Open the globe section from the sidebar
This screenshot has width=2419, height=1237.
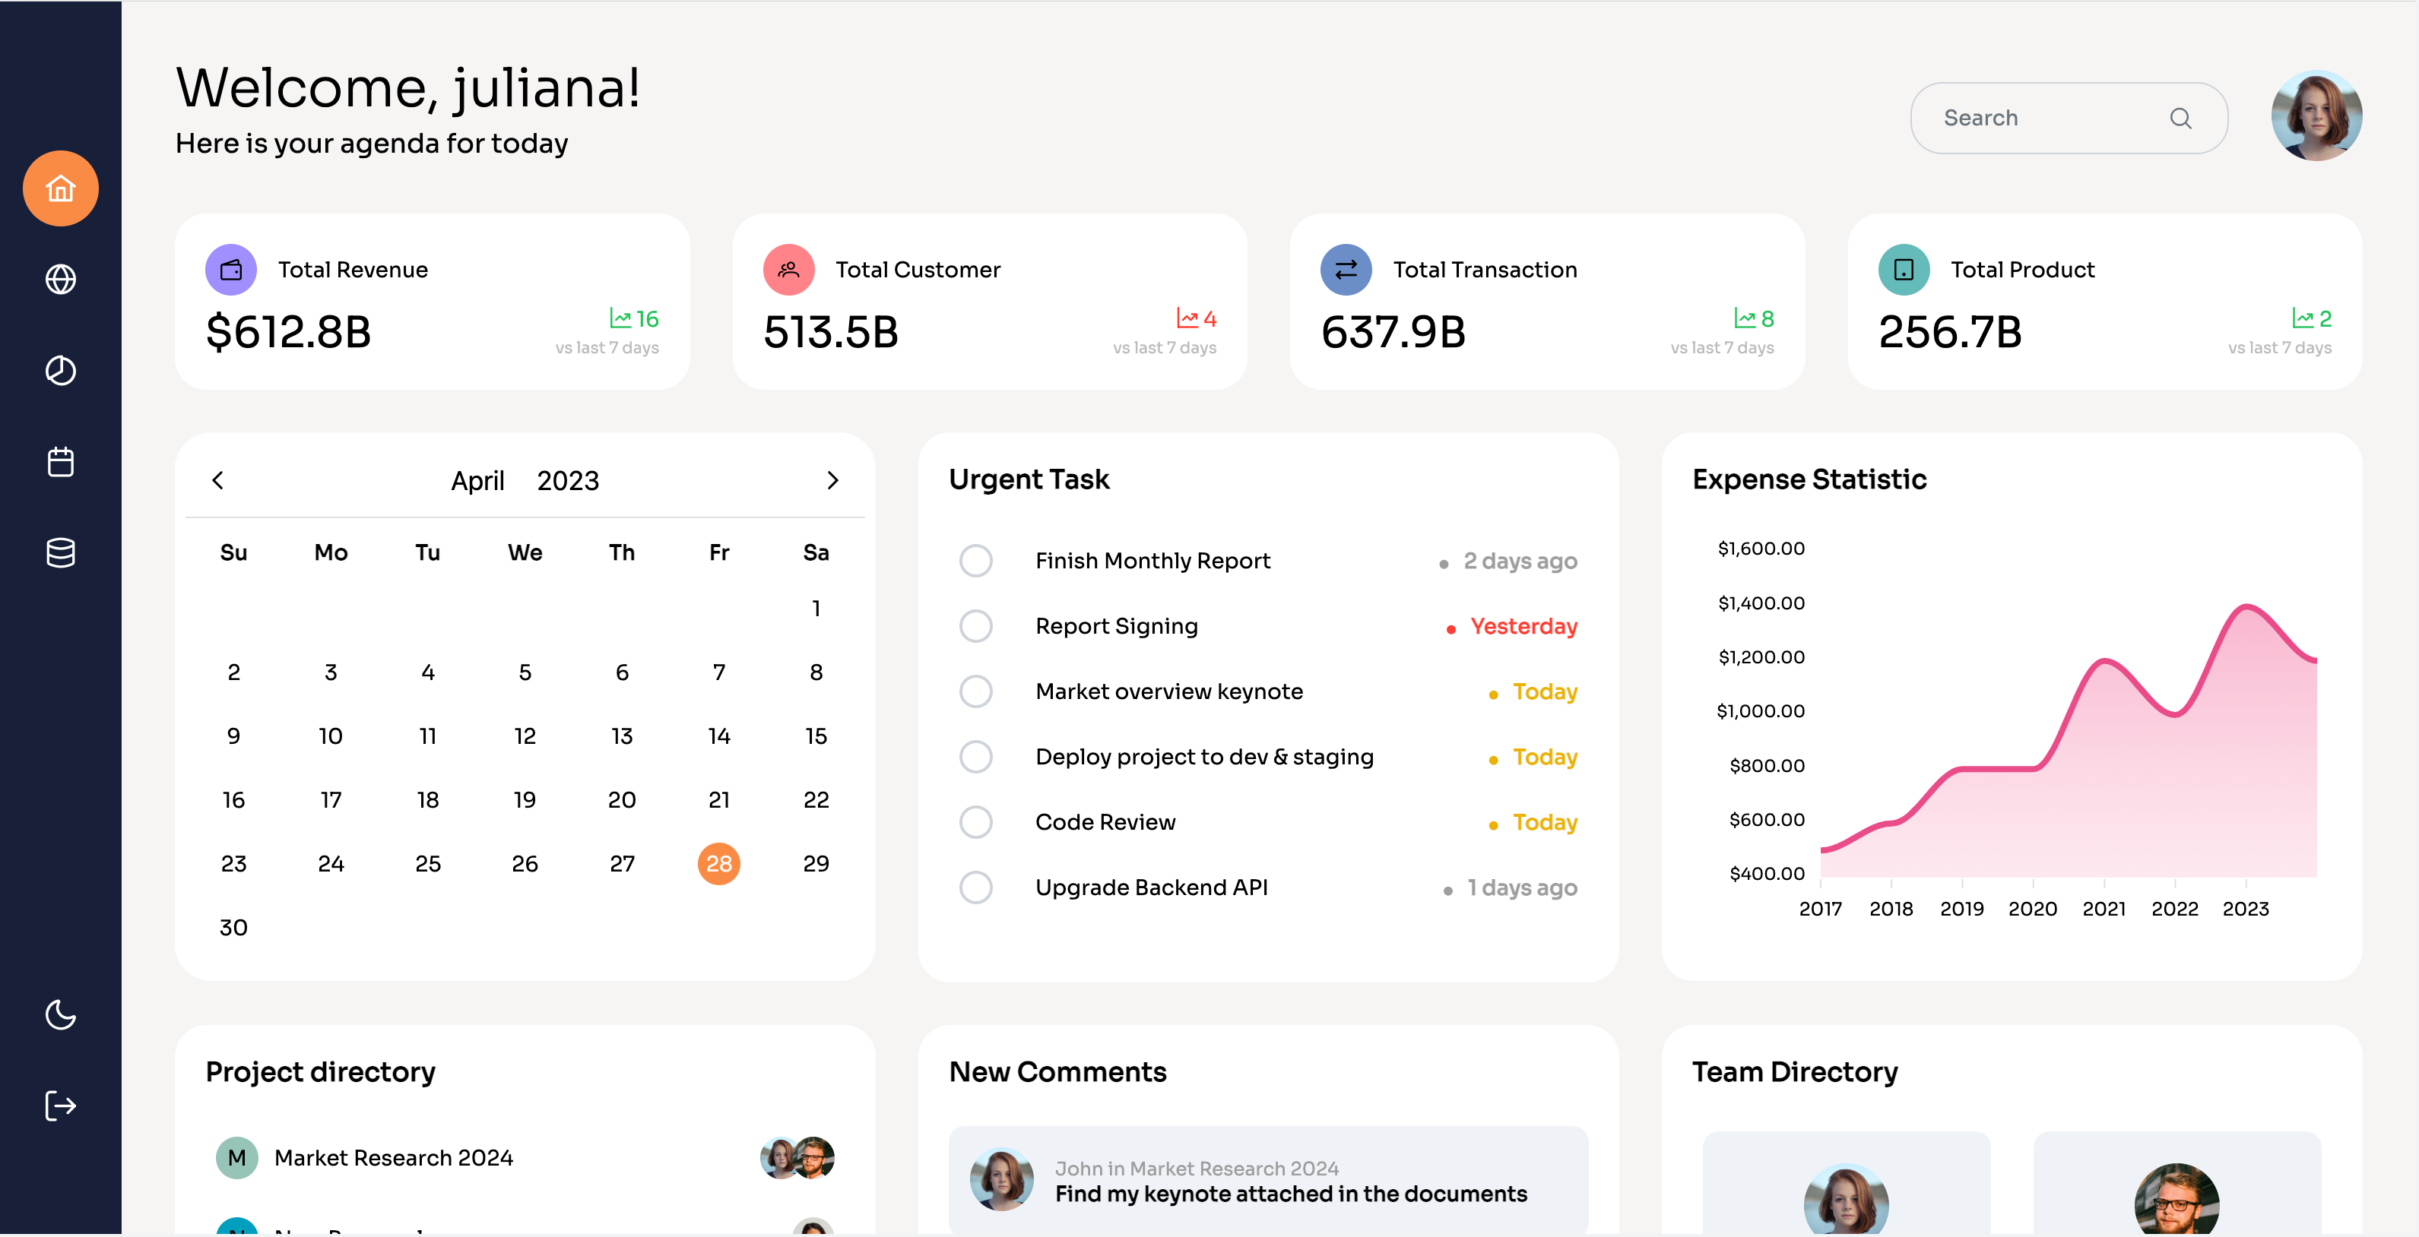[60, 279]
